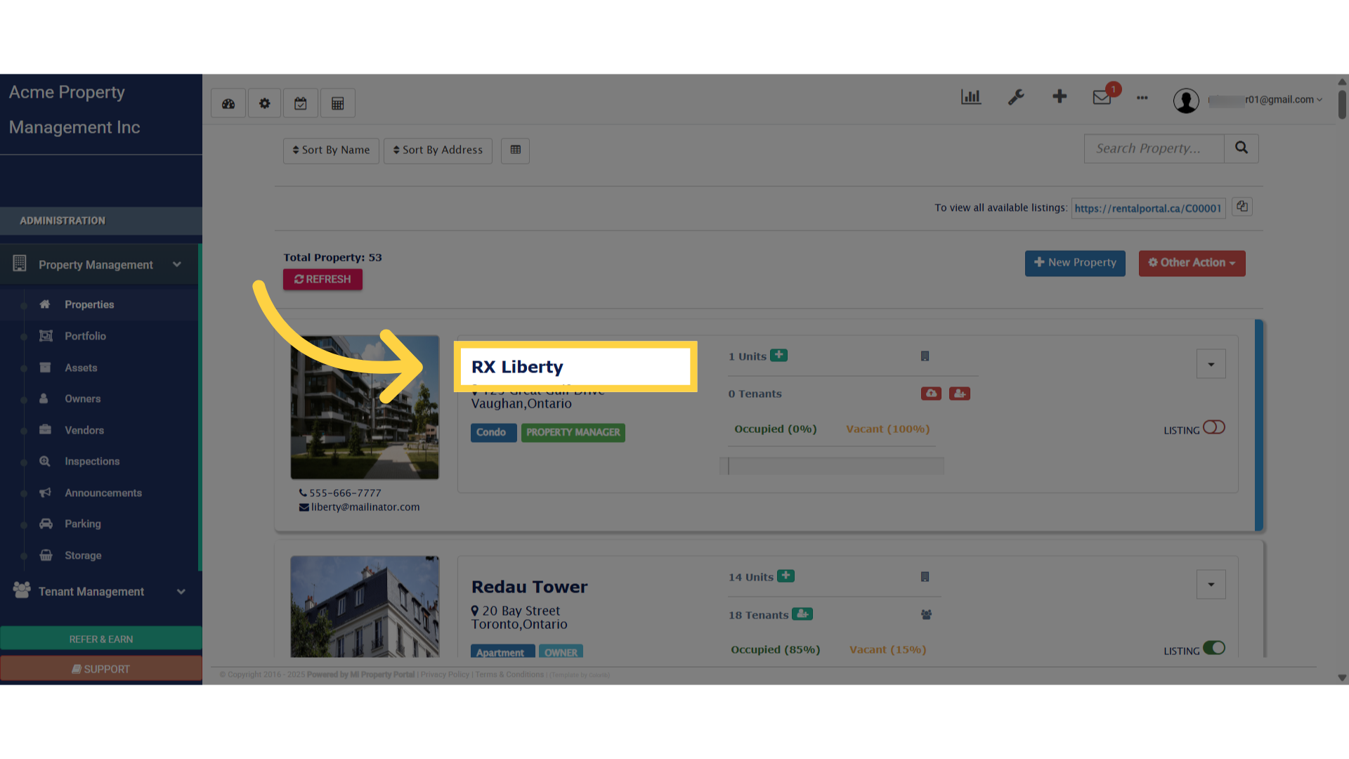1349x759 pixels.
Task: Expand the Redau Tower actions dropdown
Action: pos(1211,585)
